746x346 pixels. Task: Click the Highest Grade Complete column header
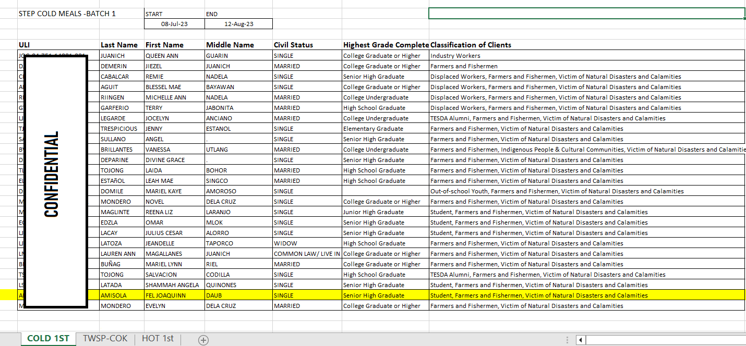tap(386, 45)
